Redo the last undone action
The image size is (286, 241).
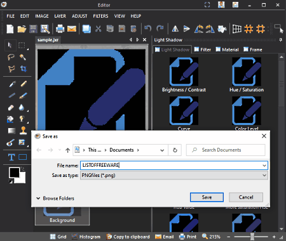click(160, 29)
